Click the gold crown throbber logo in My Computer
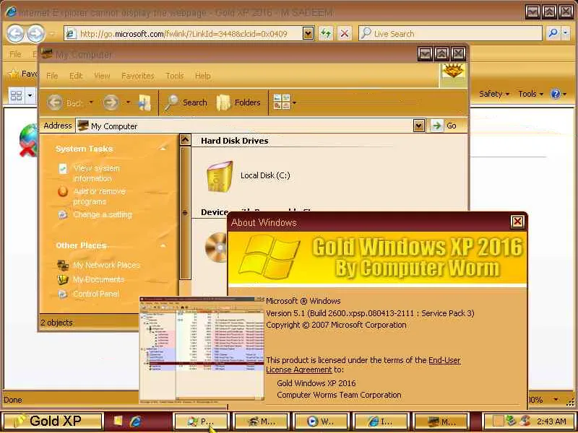 pos(453,71)
